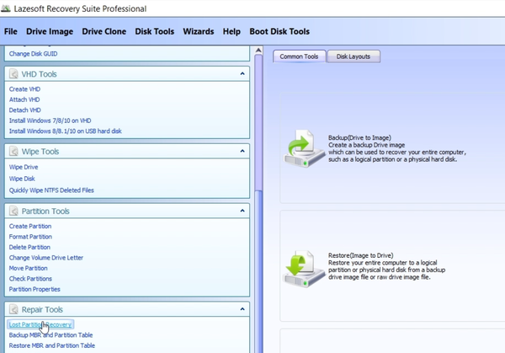Choose Install Windows 7/8/10 on VHD
Image resolution: width=505 pixels, height=353 pixels.
[50, 120]
